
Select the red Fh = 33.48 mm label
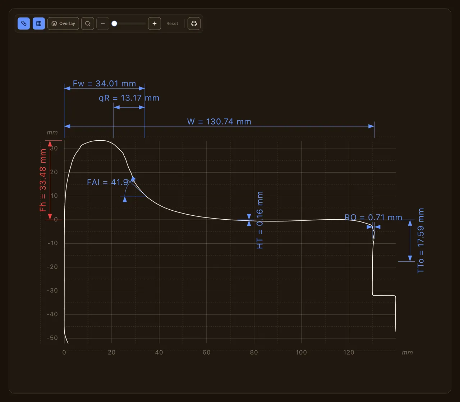click(x=43, y=180)
